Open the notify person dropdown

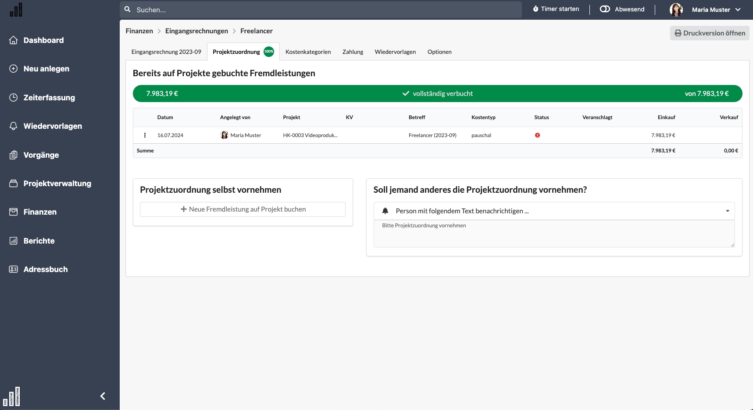pyautogui.click(x=554, y=211)
